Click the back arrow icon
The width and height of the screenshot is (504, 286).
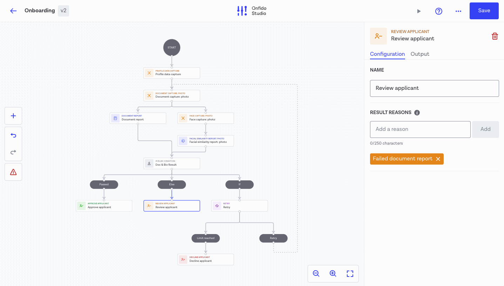(13, 11)
